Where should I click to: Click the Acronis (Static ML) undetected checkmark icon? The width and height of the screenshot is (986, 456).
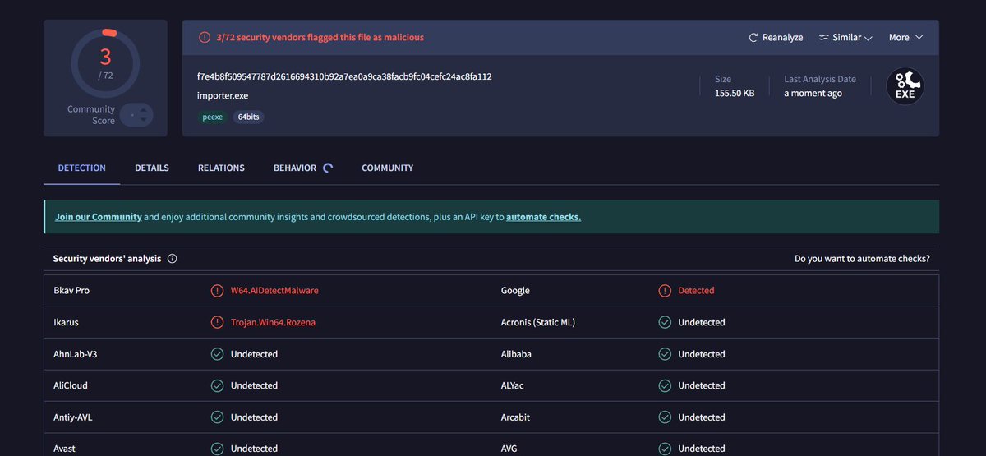coord(665,322)
